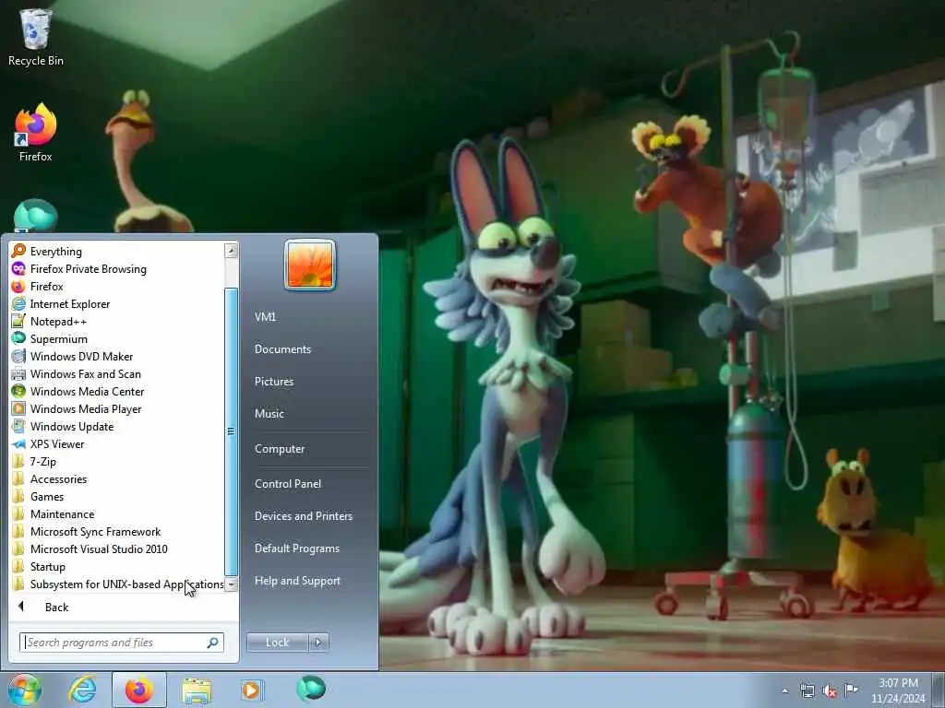Click programs list scroll up arrow
945x708 pixels.
231,251
